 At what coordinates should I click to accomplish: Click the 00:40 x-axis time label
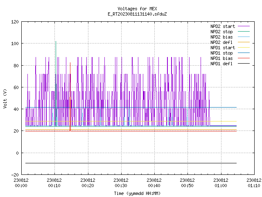point(154,186)
